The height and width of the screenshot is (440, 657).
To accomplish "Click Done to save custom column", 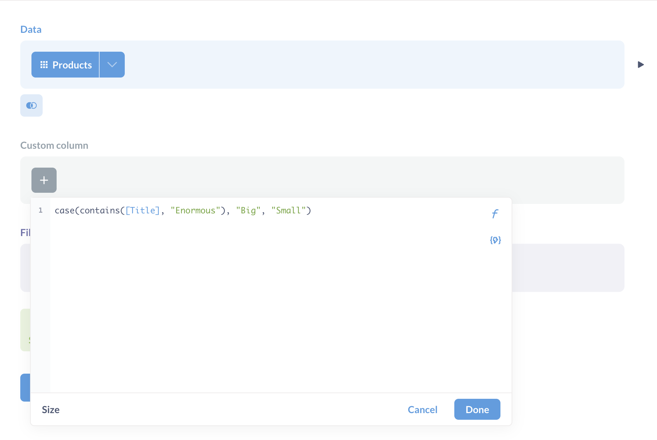I will coord(477,409).
